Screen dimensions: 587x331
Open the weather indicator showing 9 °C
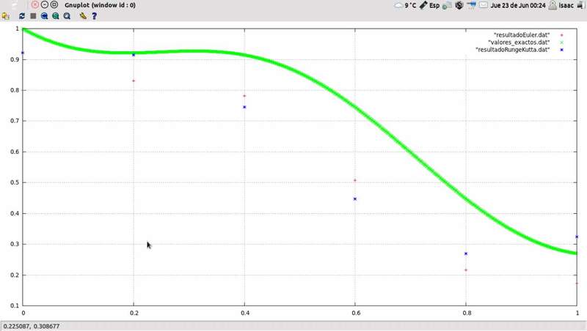pyautogui.click(x=406, y=5)
